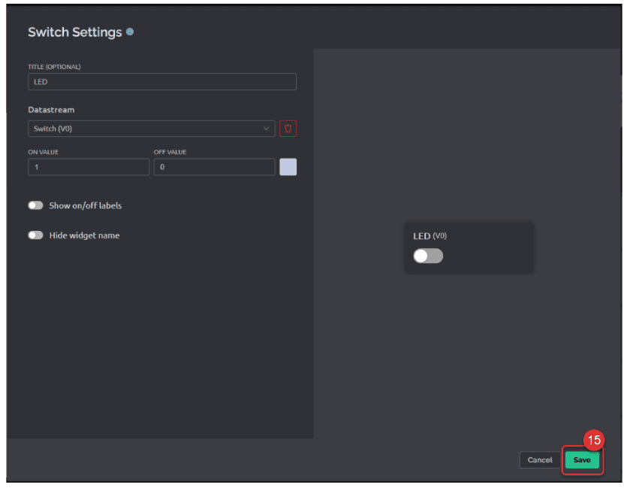Click the "Show on/off labels" text

[x=85, y=205]
